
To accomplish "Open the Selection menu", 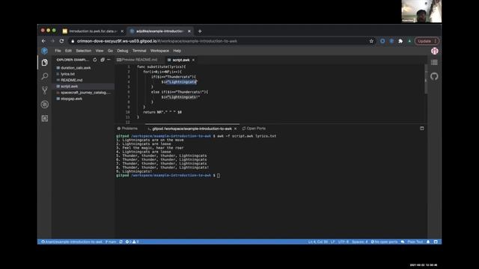I will pyautogui.click(x=83, y=51).
